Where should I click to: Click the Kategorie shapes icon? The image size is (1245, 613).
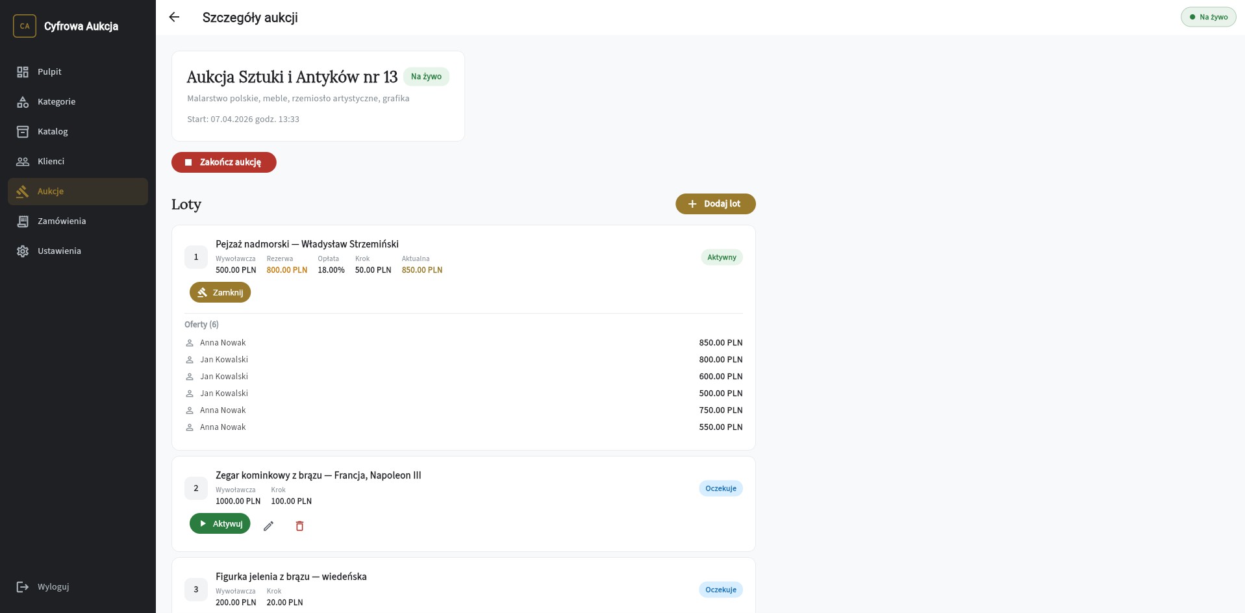23,102
